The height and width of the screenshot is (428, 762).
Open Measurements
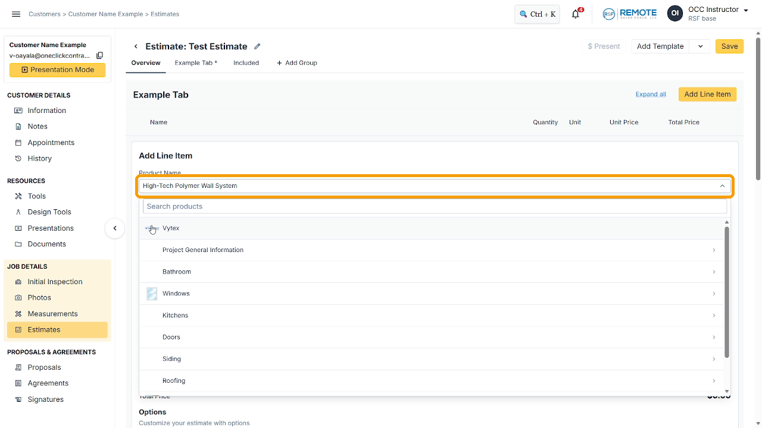(x=52, y=314)
